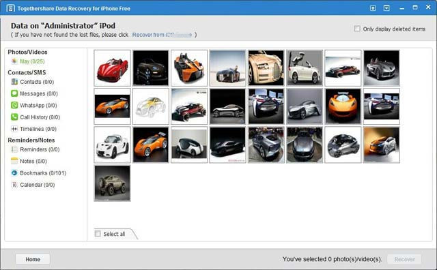Minimize the Togethershare window
The image size is (437, 270).
point(401,8)
